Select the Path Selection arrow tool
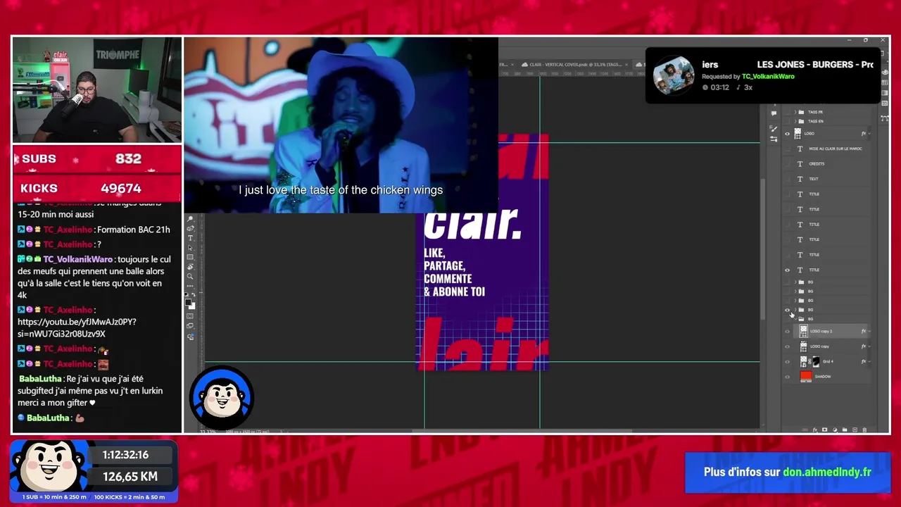The height and width of the screenshot is (507, 901). [190, 248]
